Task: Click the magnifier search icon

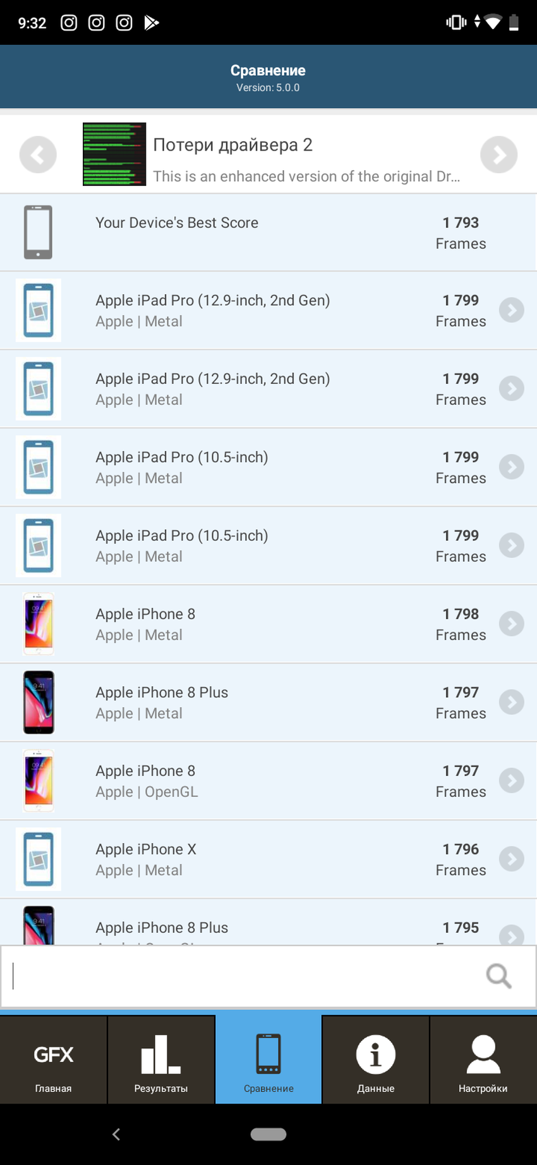Action: pos(498,976)
